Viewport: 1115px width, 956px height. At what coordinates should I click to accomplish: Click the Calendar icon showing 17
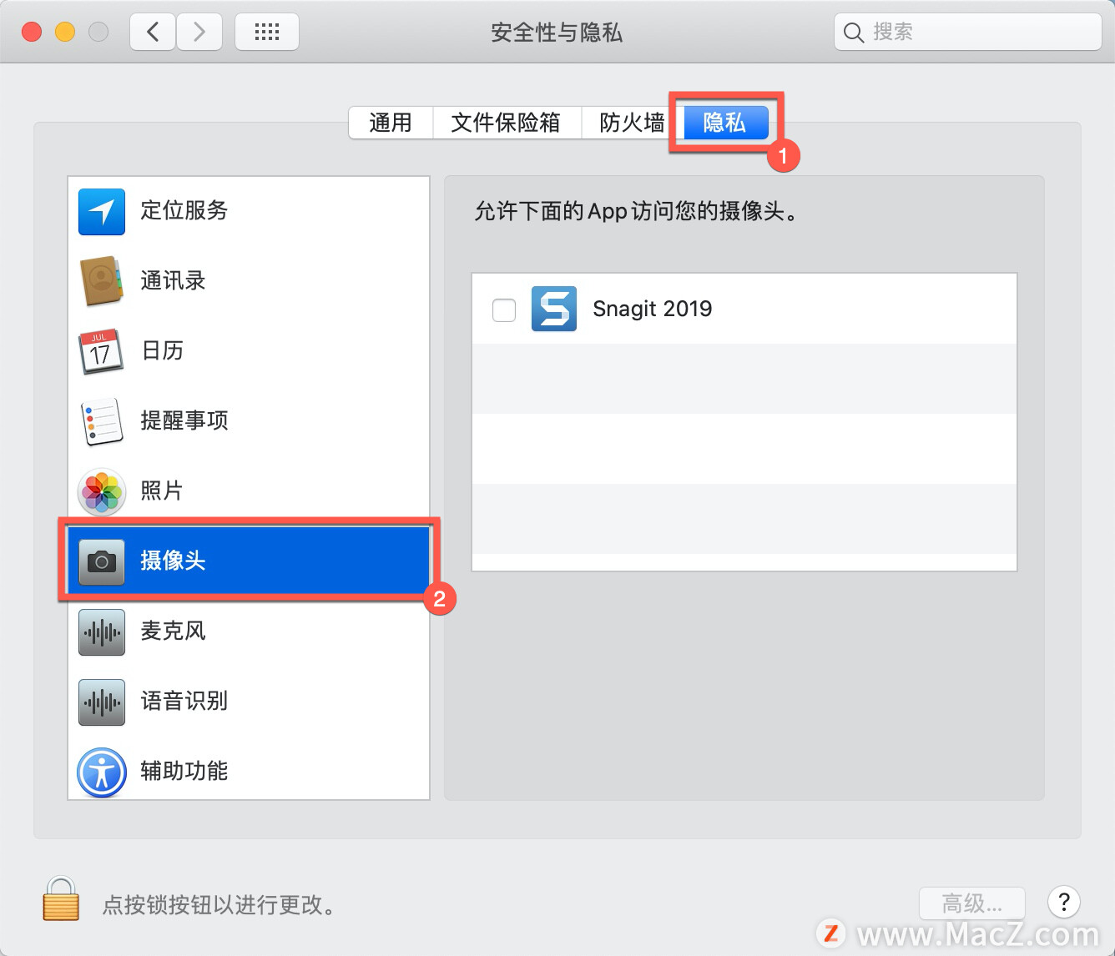pos(101,351)
